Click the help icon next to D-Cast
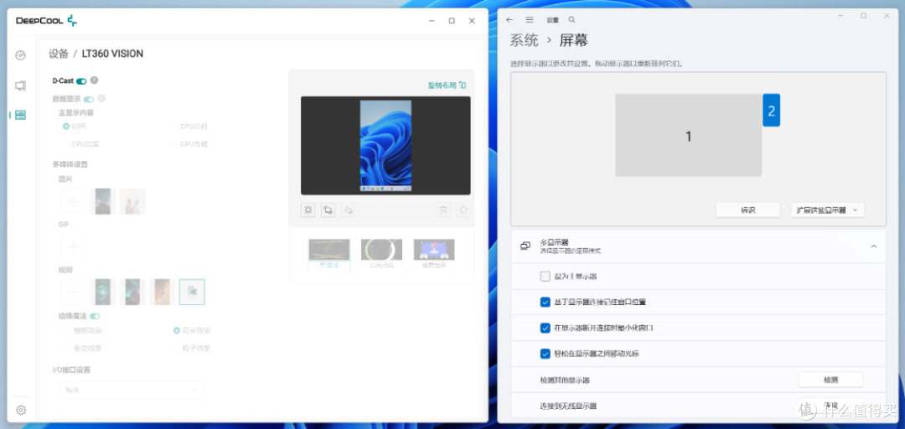 (94, 80)
